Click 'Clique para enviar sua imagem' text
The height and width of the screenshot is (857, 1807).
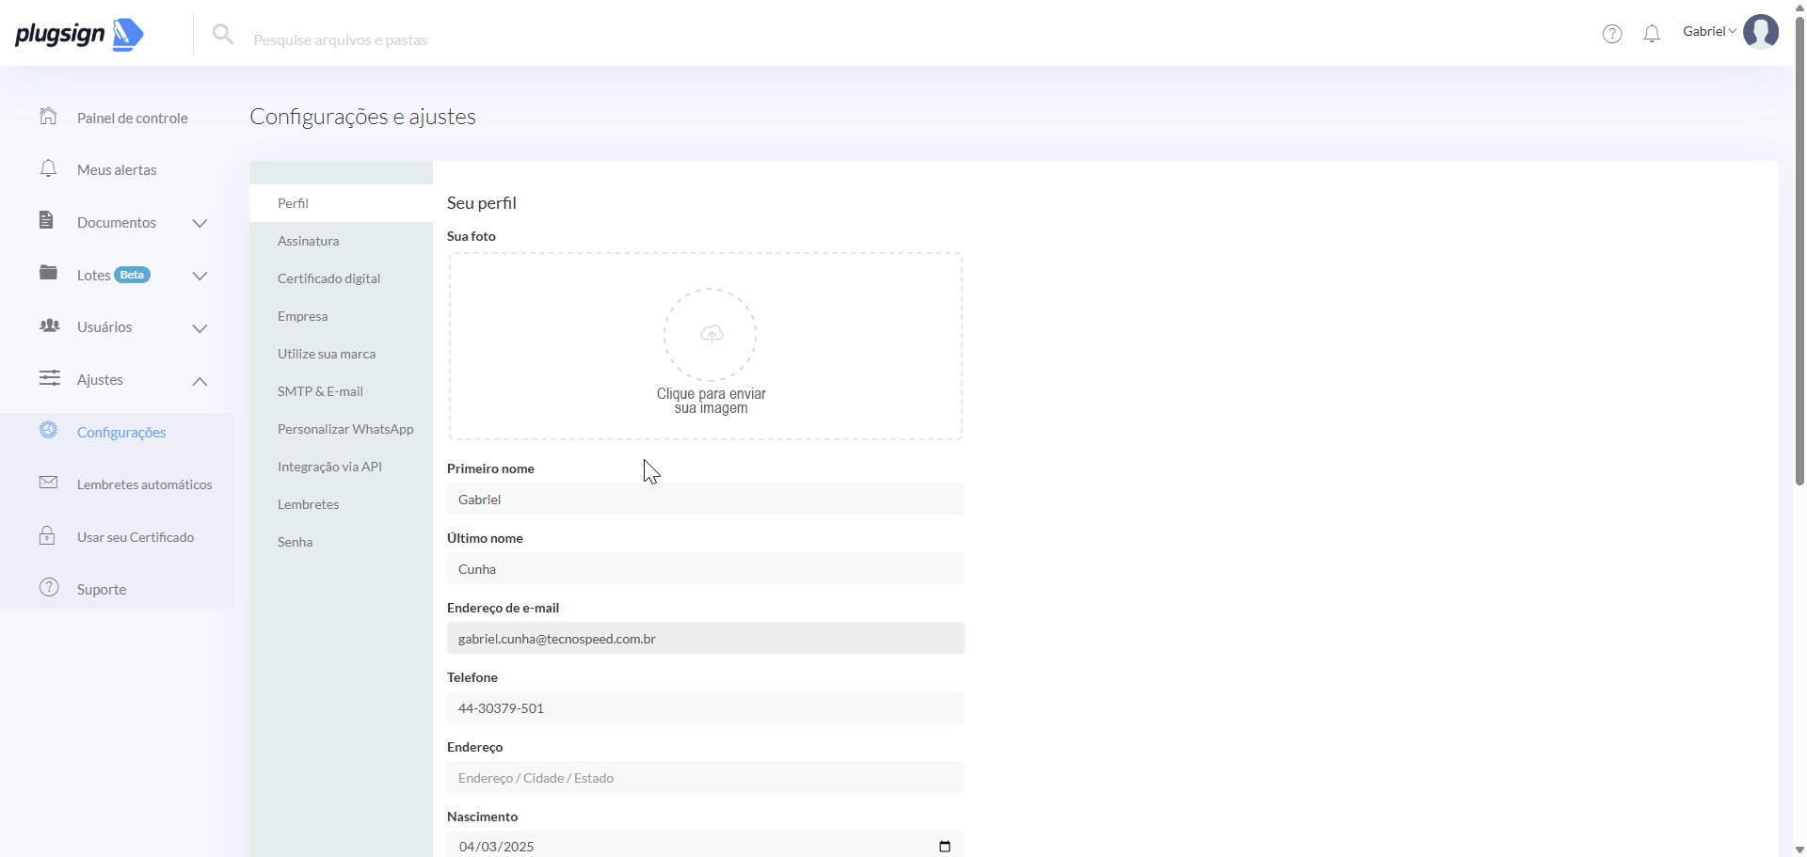pyautogui.click(x=712, y=401)
